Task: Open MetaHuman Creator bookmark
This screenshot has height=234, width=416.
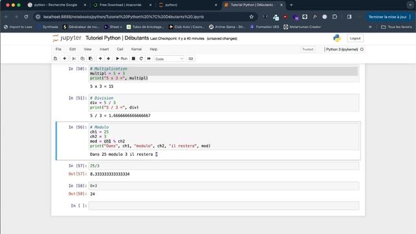Action: coord(302,27)
